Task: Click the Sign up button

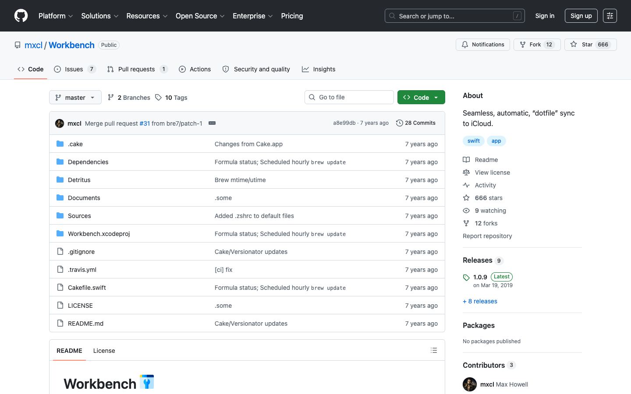Action: click(x=581, y=16)
